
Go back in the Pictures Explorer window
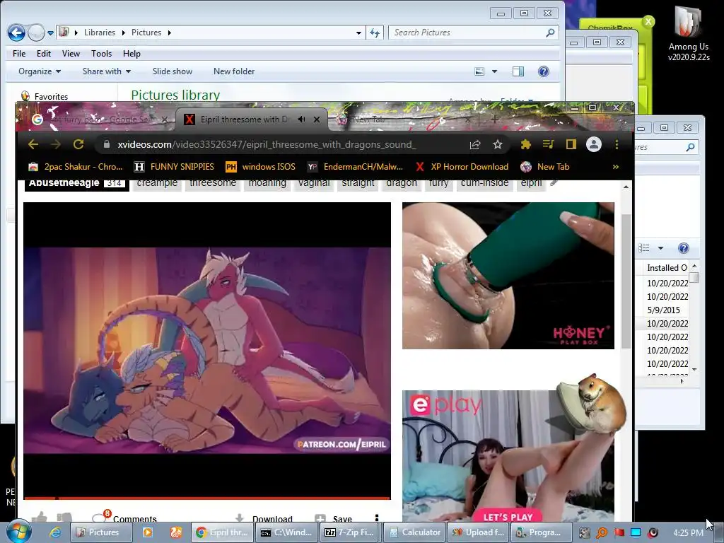click(17, 33)
